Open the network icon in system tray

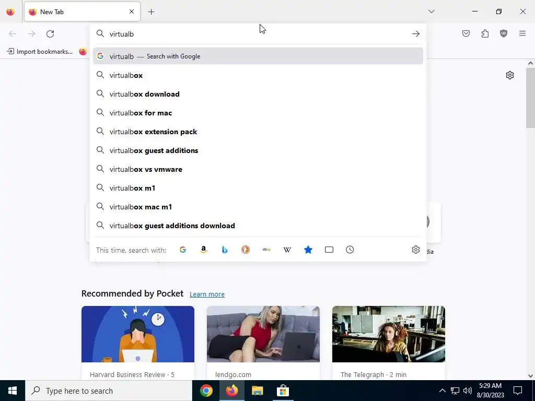pyautogui.click(x=455, y=391)
